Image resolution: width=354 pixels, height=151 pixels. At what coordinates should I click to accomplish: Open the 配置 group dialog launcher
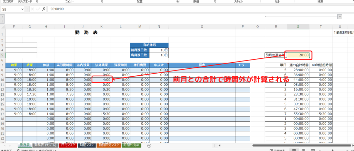click(177, 1)
